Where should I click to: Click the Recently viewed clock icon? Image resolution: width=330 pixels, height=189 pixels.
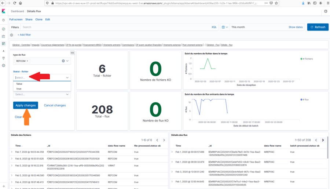tap(3, 20)
